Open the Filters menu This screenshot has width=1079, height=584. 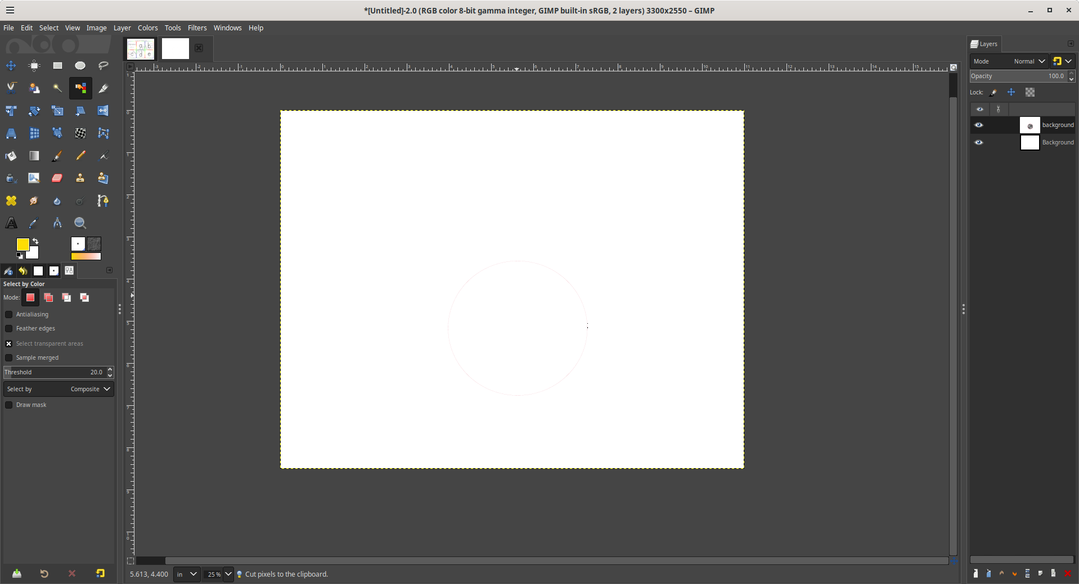click(197, 28)
